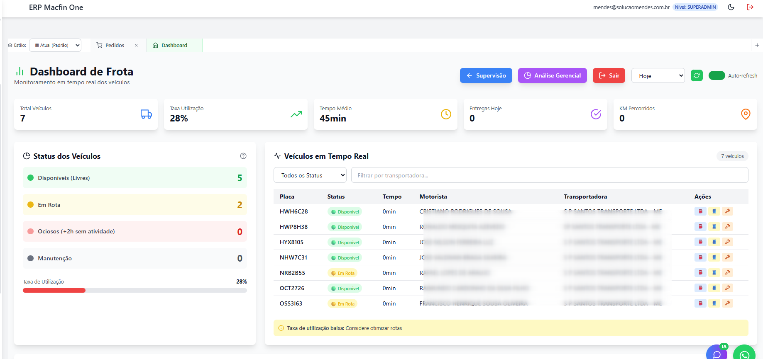763x359 pixels.
Task: Open maintenance wrench action for OCT2726
Action: coord(727,288)
